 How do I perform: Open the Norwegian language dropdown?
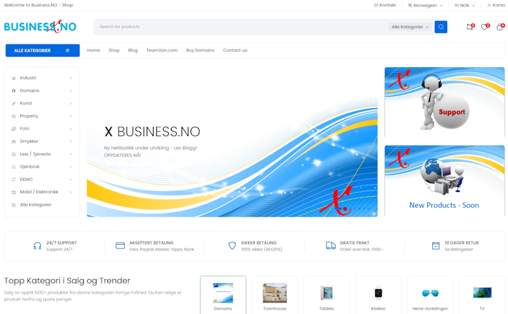click(425, 5)
